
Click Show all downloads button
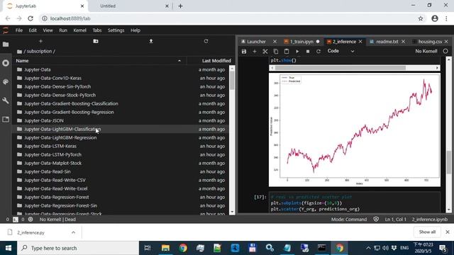coord(427,232)
